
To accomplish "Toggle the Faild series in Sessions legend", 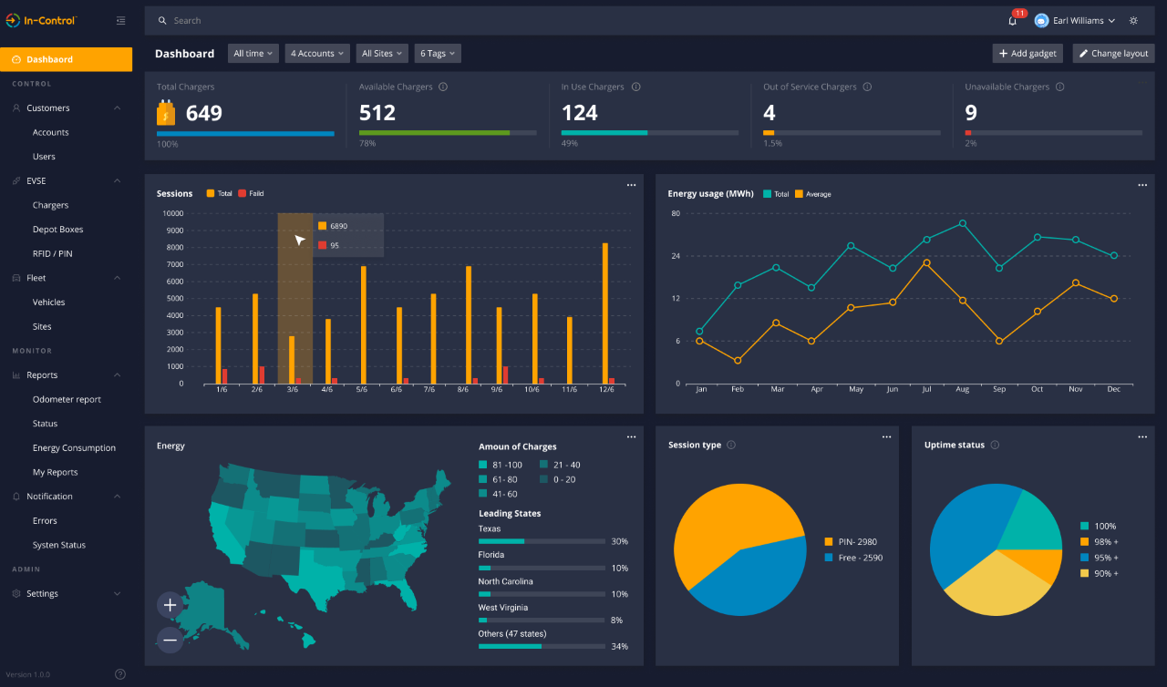I will pyautogui.click(x=251, y=194).
